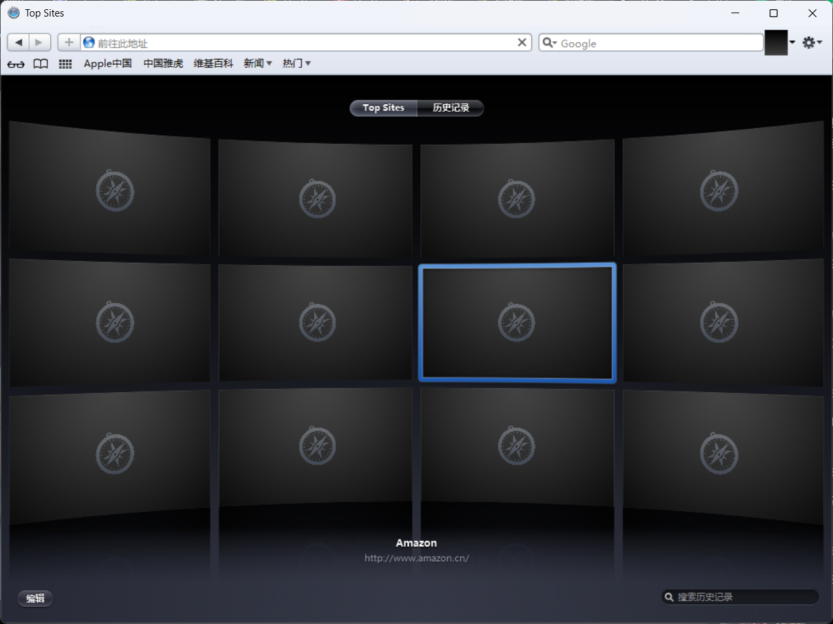Image resolution: width=833 pixels, height=624 pixels.
Task: Open the Reading List glasses icon
Action: [x=16, y=64]
